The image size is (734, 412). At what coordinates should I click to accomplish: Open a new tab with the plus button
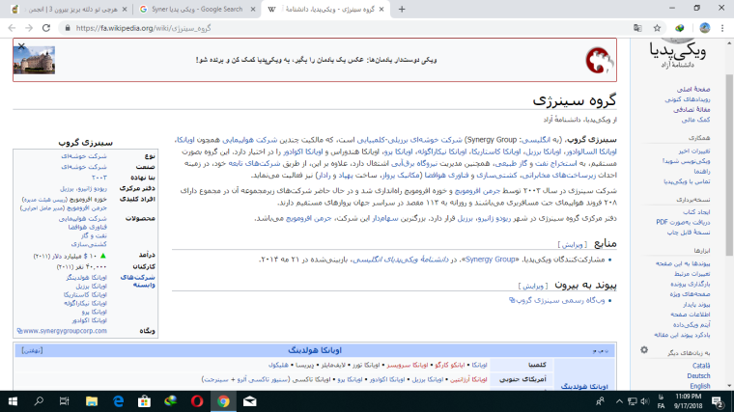(402, 9)
